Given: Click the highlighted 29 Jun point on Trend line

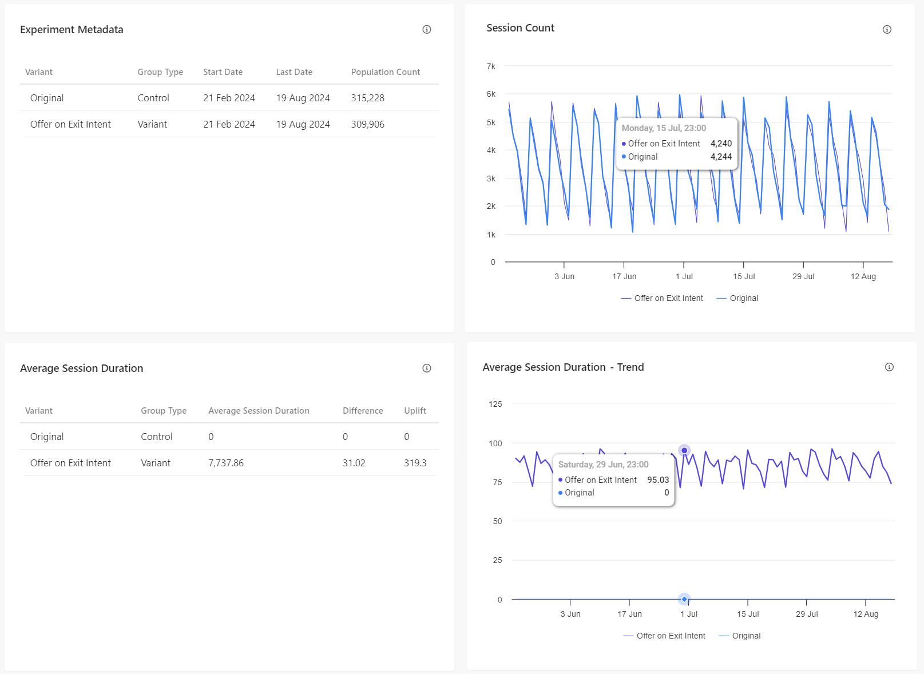Looking at the screenshot, I should click(684, 450).
